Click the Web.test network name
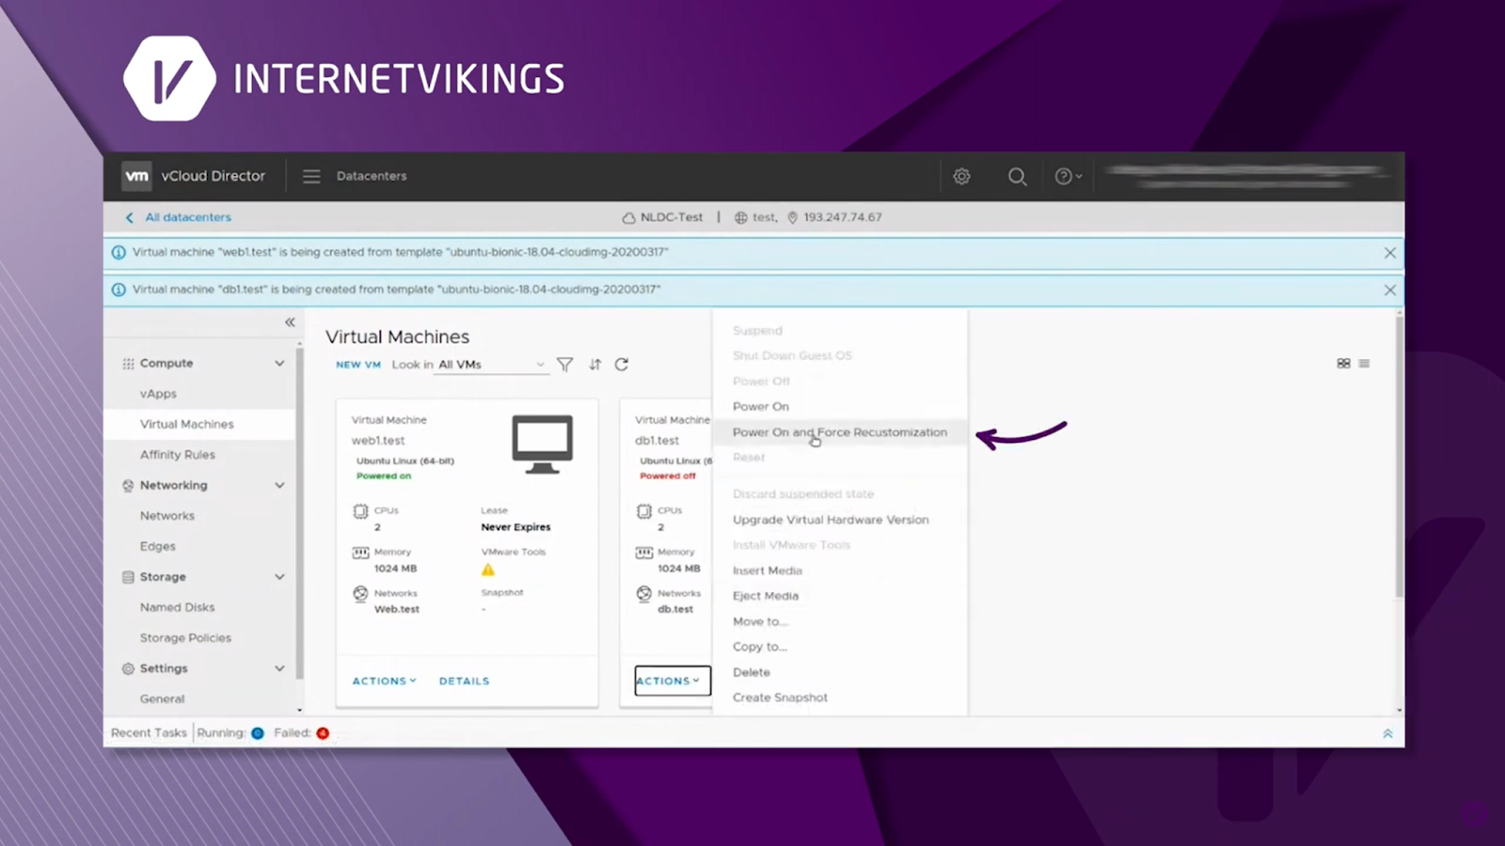 coord(397,609)
